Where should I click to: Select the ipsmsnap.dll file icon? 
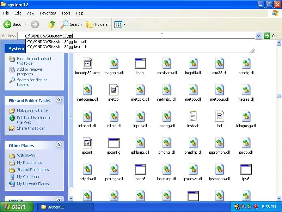[x=219, y=169]
